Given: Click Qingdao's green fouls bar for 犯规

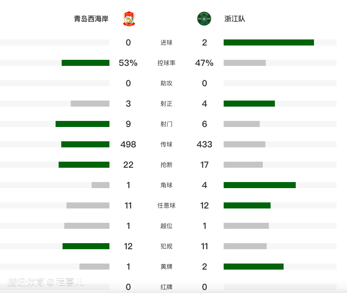Looking at the screenshot, I should [x=86, y=246].
